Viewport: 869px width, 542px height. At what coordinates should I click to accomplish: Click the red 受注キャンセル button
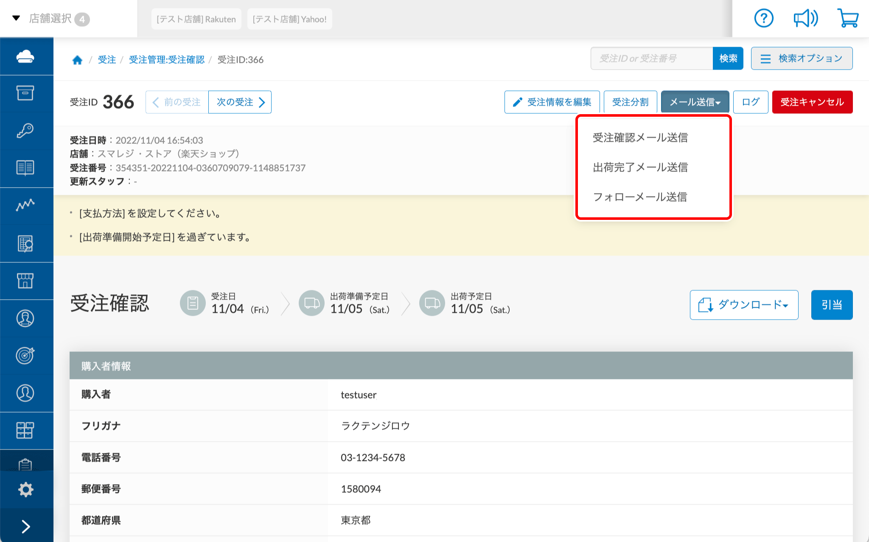pyautogui.click(x=812, y=102)
